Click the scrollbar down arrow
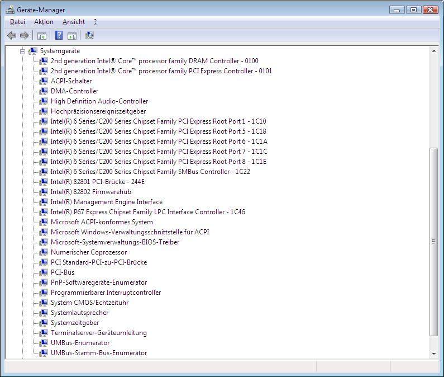 point(434,354)
